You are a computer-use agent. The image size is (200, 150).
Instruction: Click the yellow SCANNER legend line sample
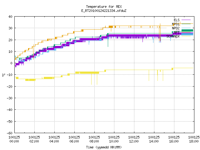pos(186,36)
